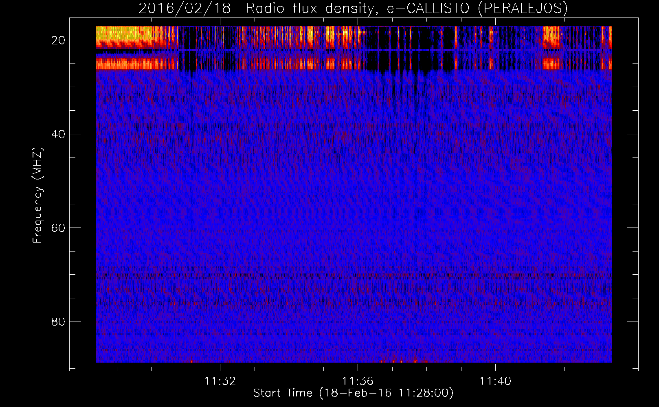The height and width of the screenshot is (407, 659).
Task: Click the plot title mentioning e-CALLISTO (PERALEJOS)
Action: pyautogui.click(x=353, y=9)
